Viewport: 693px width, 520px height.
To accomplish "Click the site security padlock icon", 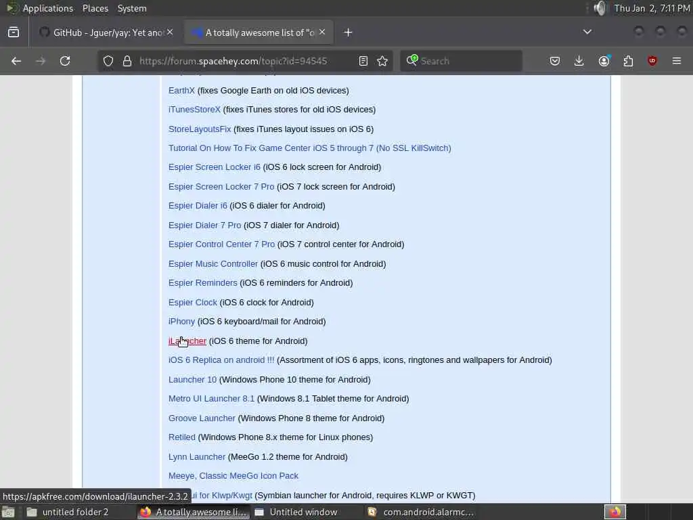I will point(127,61).
